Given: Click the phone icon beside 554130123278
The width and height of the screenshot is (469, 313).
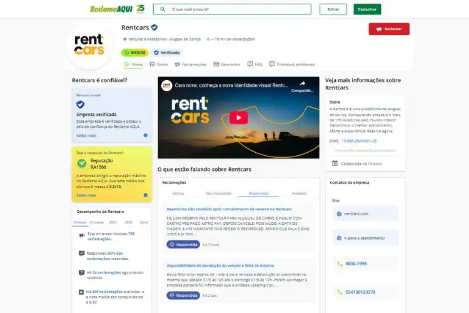Looking at the screenshot, I should point(340,292).
